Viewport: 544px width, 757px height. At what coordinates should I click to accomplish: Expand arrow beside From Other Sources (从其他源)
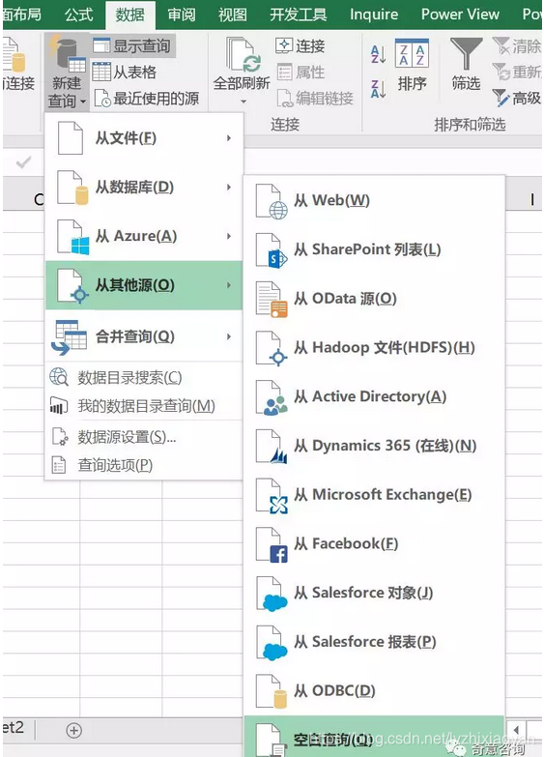coord(229,285)
